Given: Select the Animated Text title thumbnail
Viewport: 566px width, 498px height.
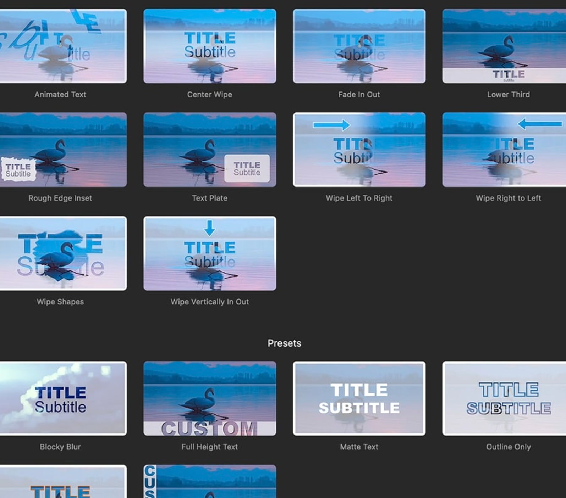Looking at the screenshot, I should coord(63,46).
